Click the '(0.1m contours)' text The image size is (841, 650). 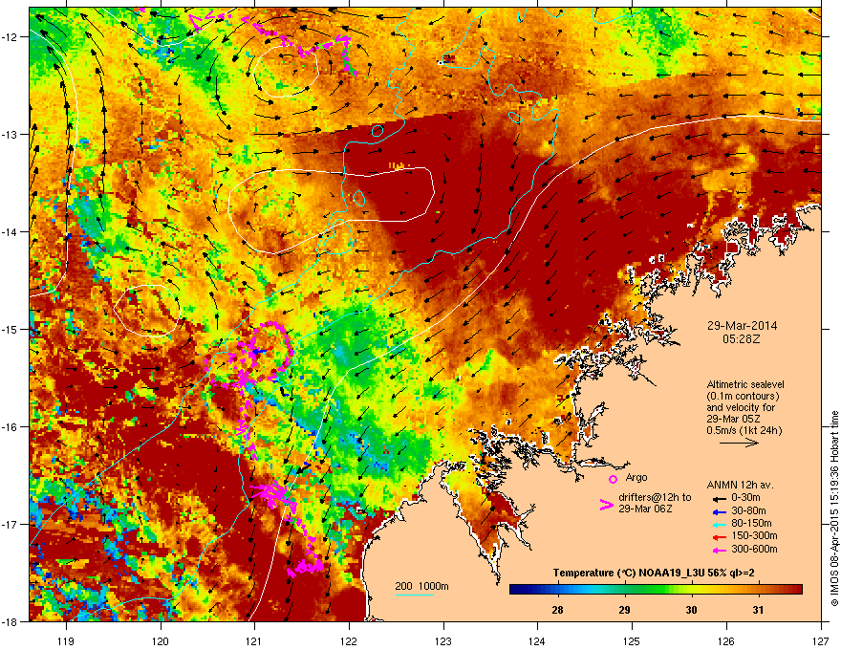click(x=743, y=396)
